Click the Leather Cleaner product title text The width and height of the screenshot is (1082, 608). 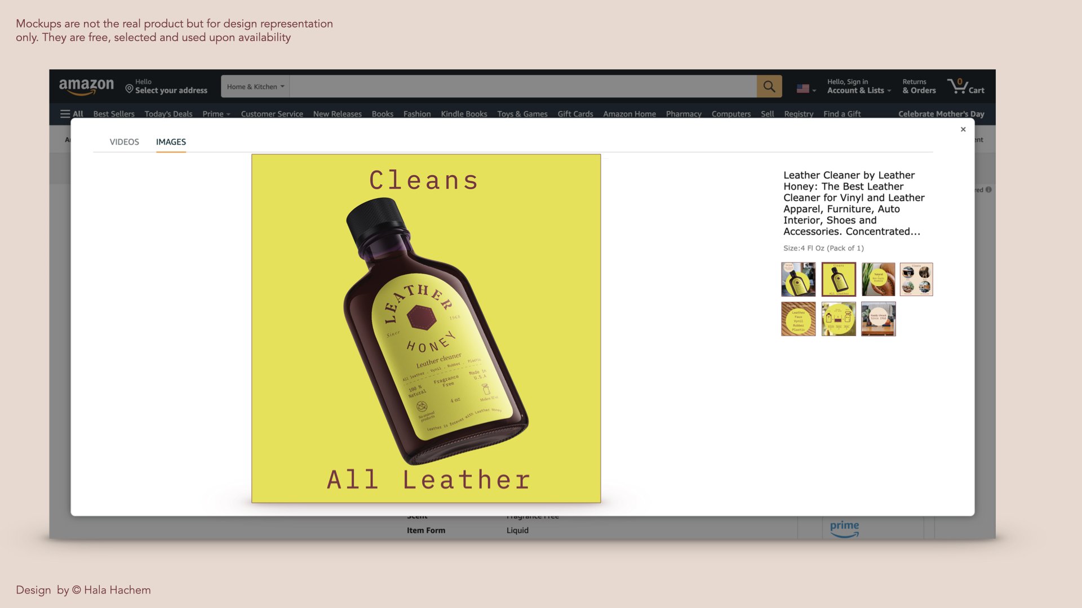(x=854, y=203)
